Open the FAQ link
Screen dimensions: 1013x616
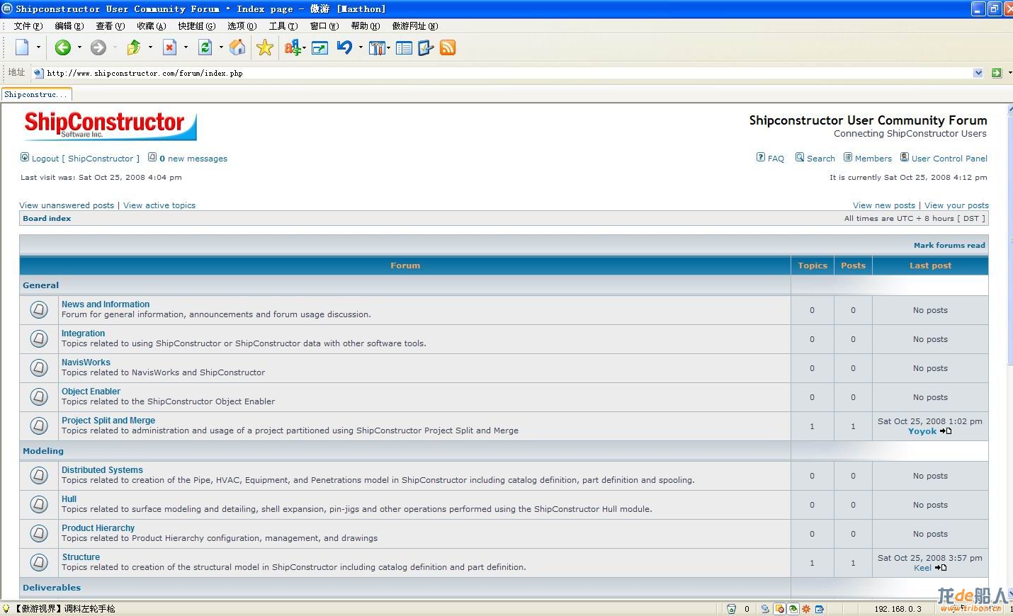pyautogui.click(x=776, y=159)
